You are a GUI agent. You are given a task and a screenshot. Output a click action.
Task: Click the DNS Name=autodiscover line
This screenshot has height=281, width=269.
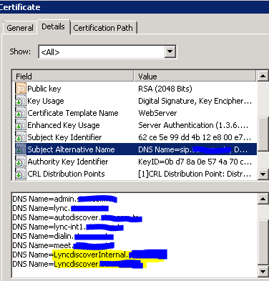[77, 217]
